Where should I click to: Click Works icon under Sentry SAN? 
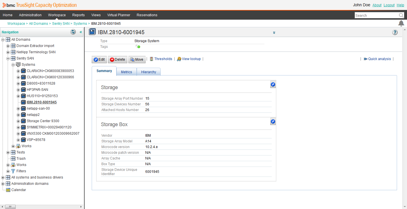point(18,146)
